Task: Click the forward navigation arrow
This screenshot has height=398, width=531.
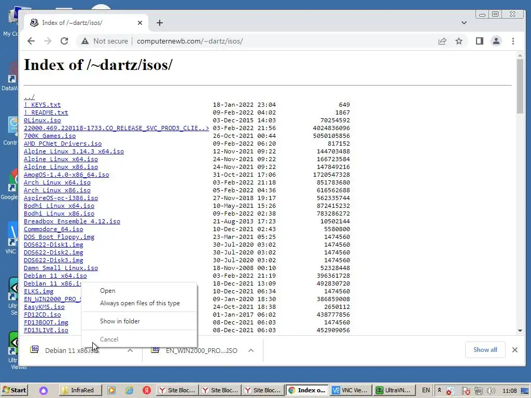Action: click(x=48, y=41)
